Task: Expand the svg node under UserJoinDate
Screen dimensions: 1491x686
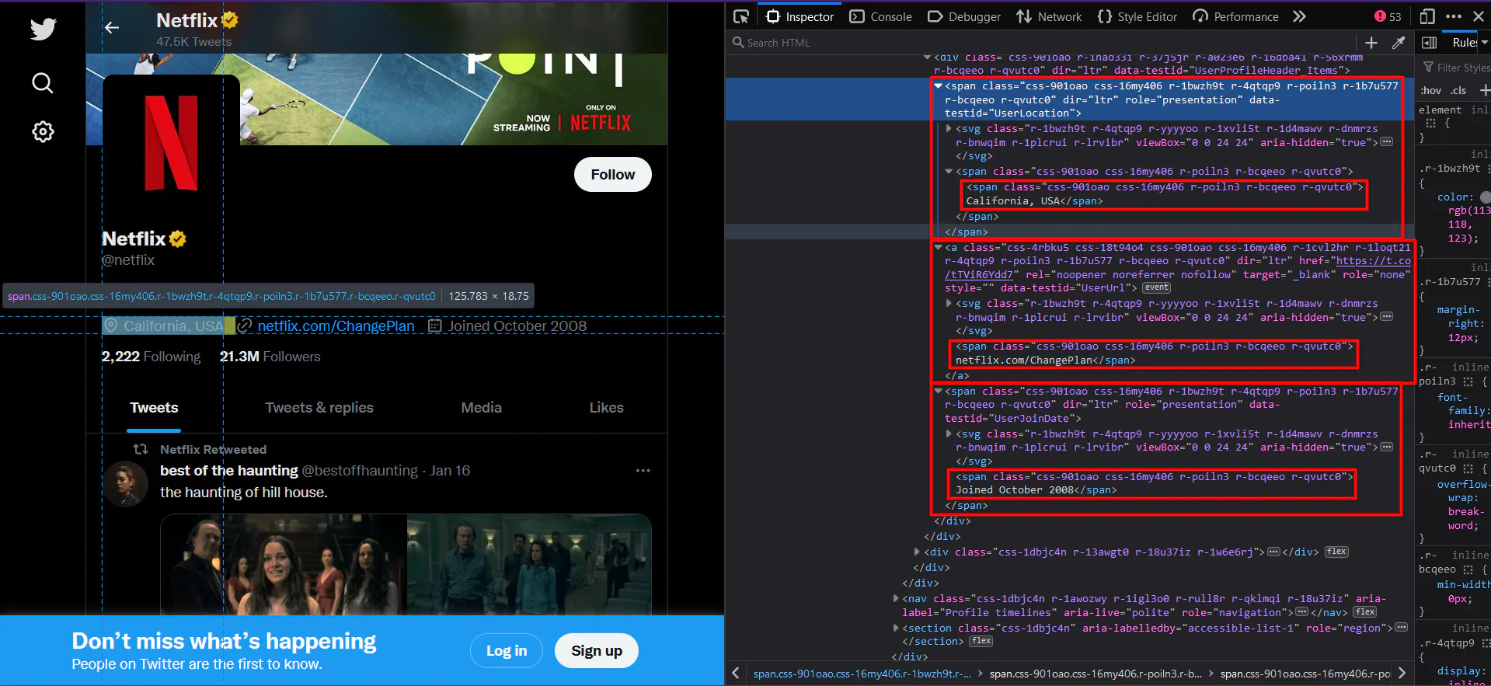Action: pos(949,434)
